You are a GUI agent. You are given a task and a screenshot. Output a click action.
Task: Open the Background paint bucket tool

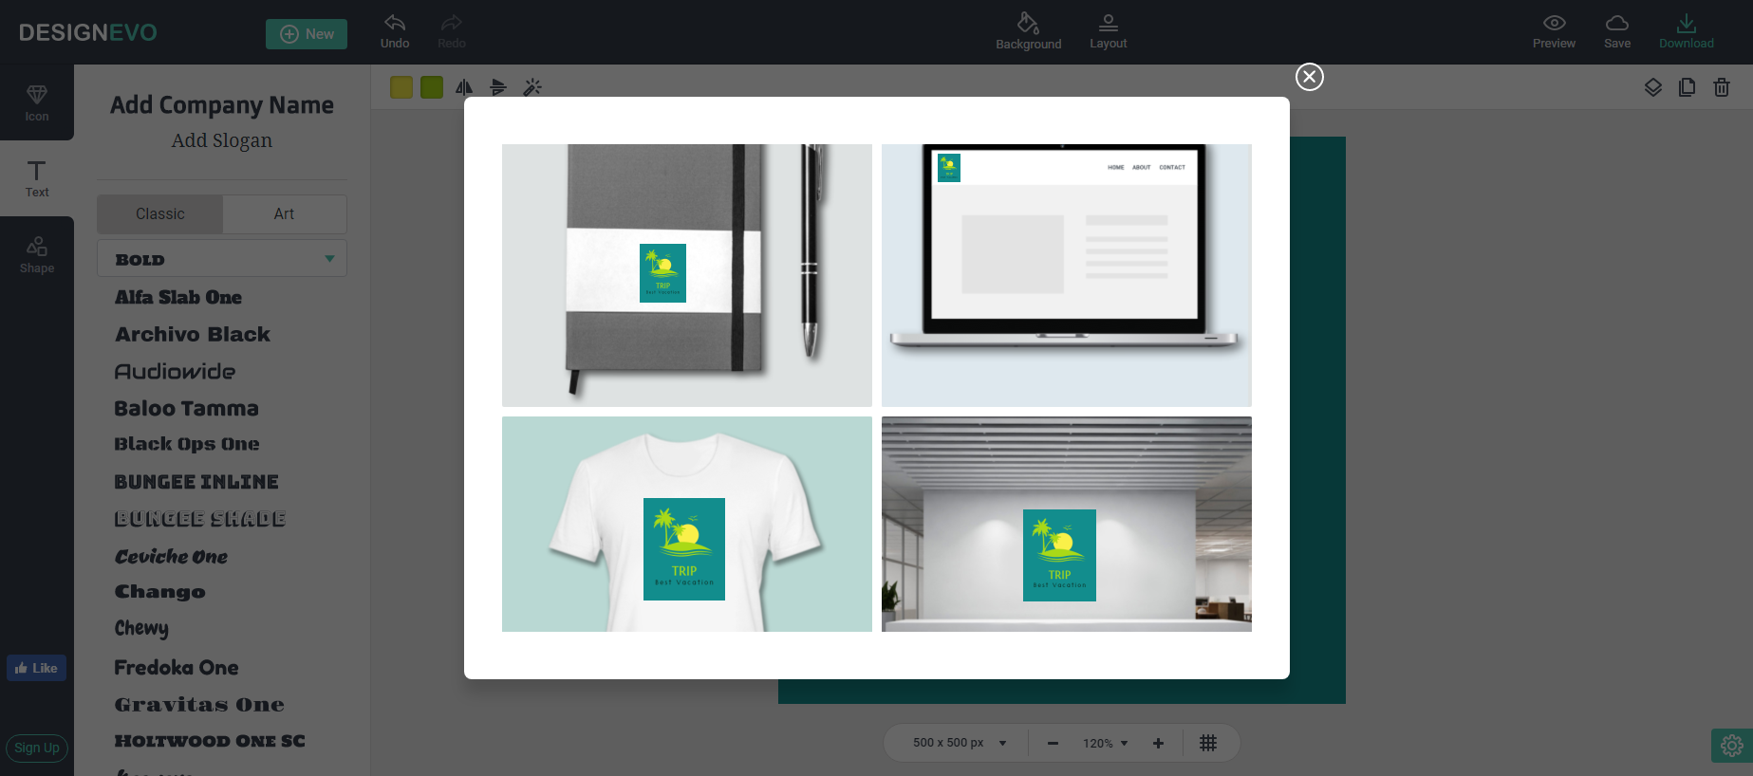coord(1028,24)
